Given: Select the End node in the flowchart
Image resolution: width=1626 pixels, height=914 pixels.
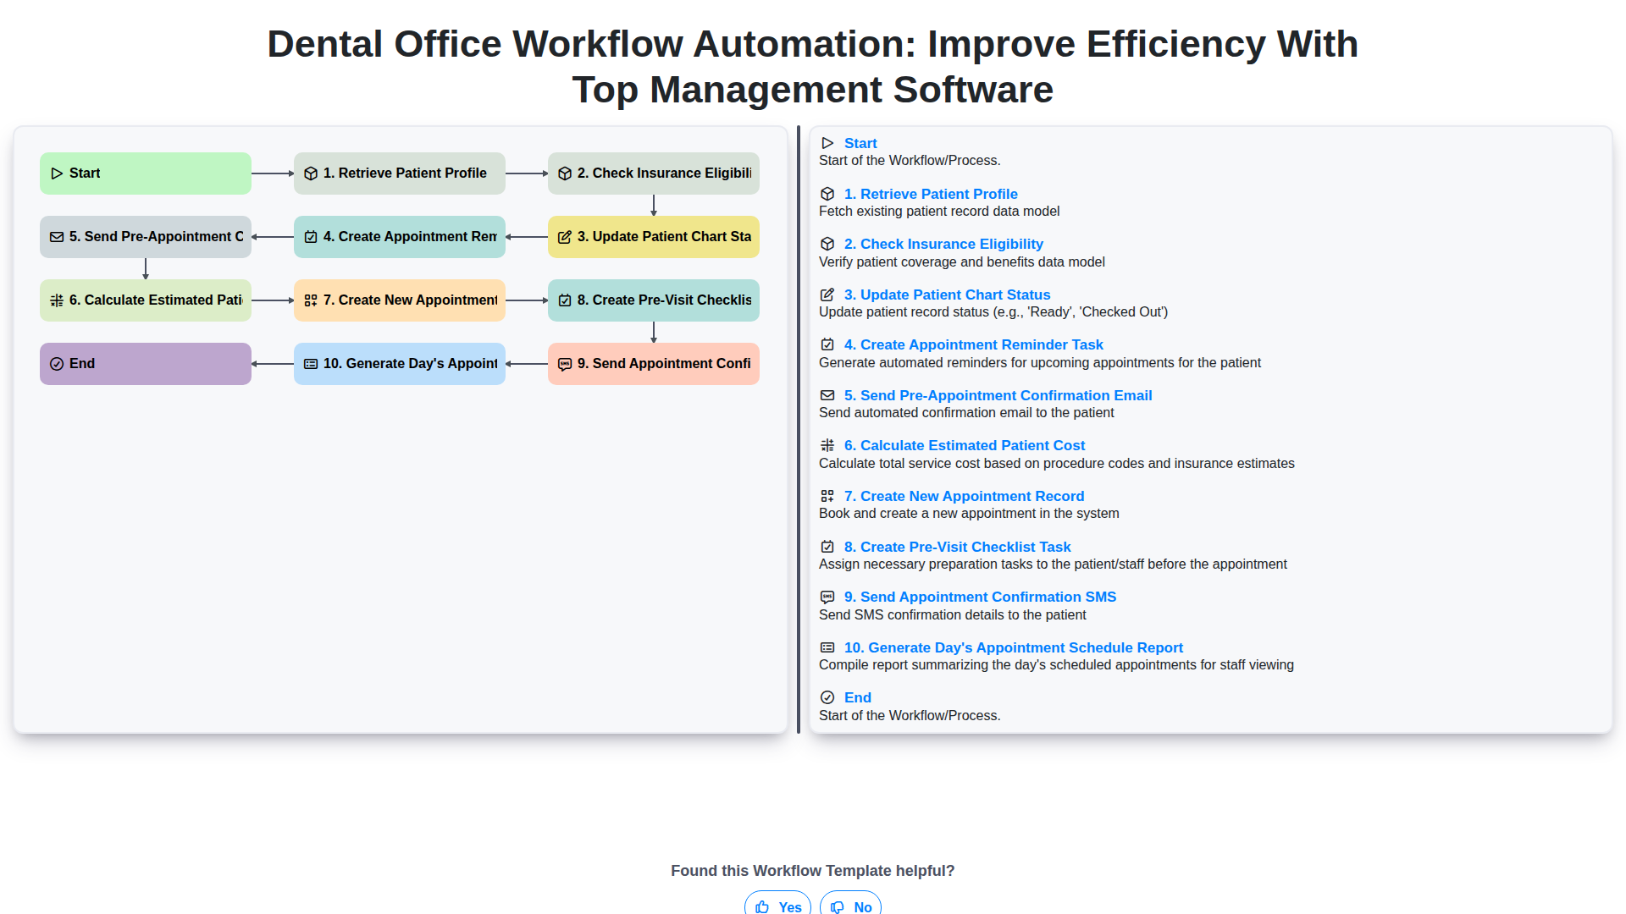Looking at the screenshot, I should [145, 364].
